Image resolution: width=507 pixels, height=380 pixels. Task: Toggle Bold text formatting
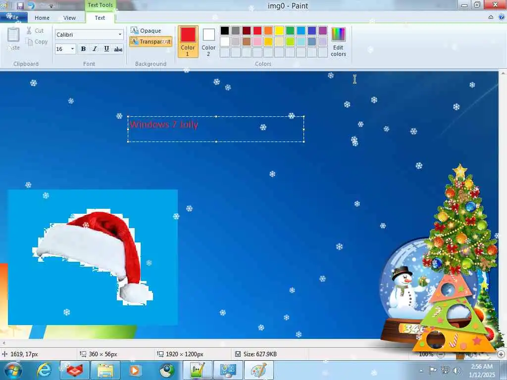tap(83, 49)
